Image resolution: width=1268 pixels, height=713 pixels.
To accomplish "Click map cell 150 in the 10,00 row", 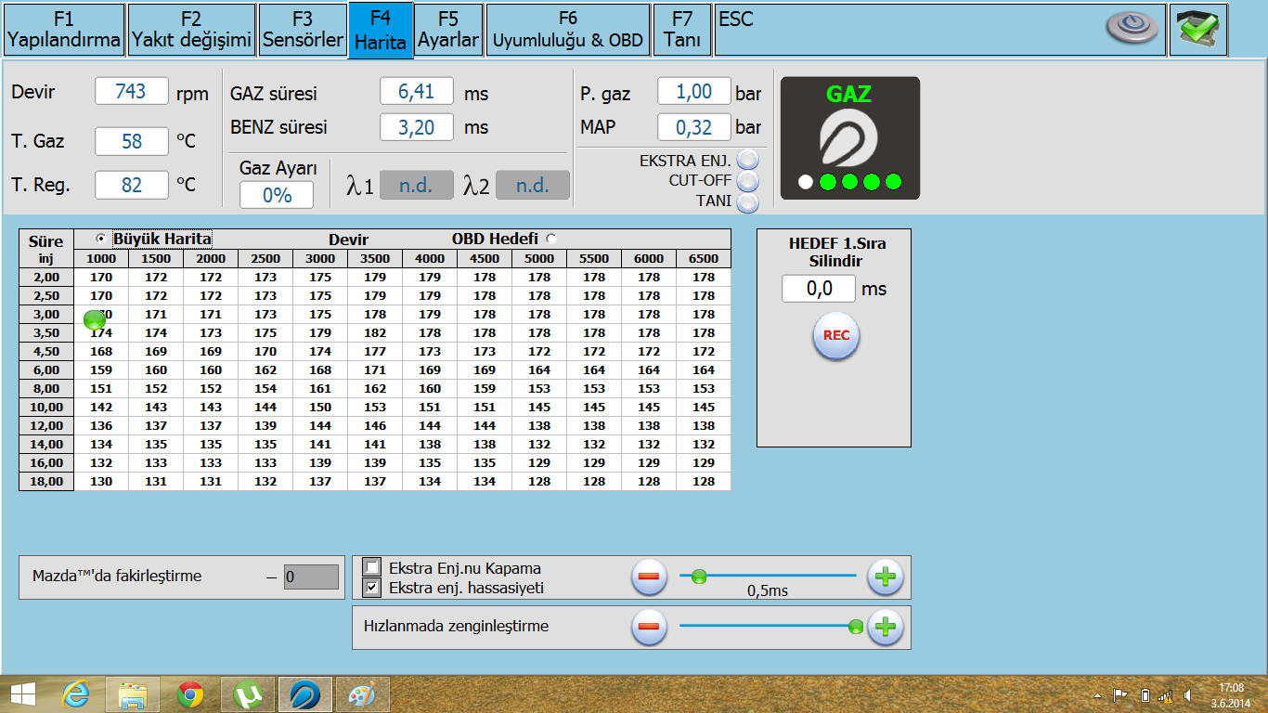I will tap(320, 407).
